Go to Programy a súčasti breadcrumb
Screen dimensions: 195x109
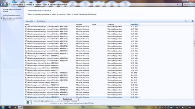coord(41,5)
